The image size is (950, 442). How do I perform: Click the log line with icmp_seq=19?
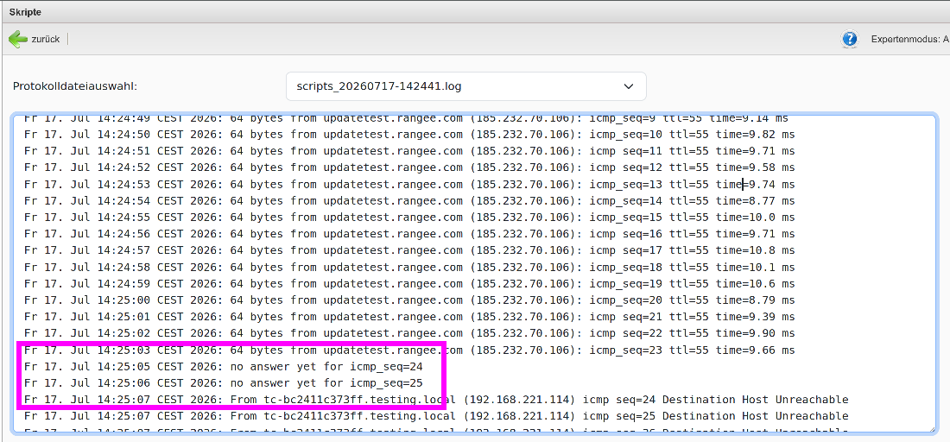[409, 283]
